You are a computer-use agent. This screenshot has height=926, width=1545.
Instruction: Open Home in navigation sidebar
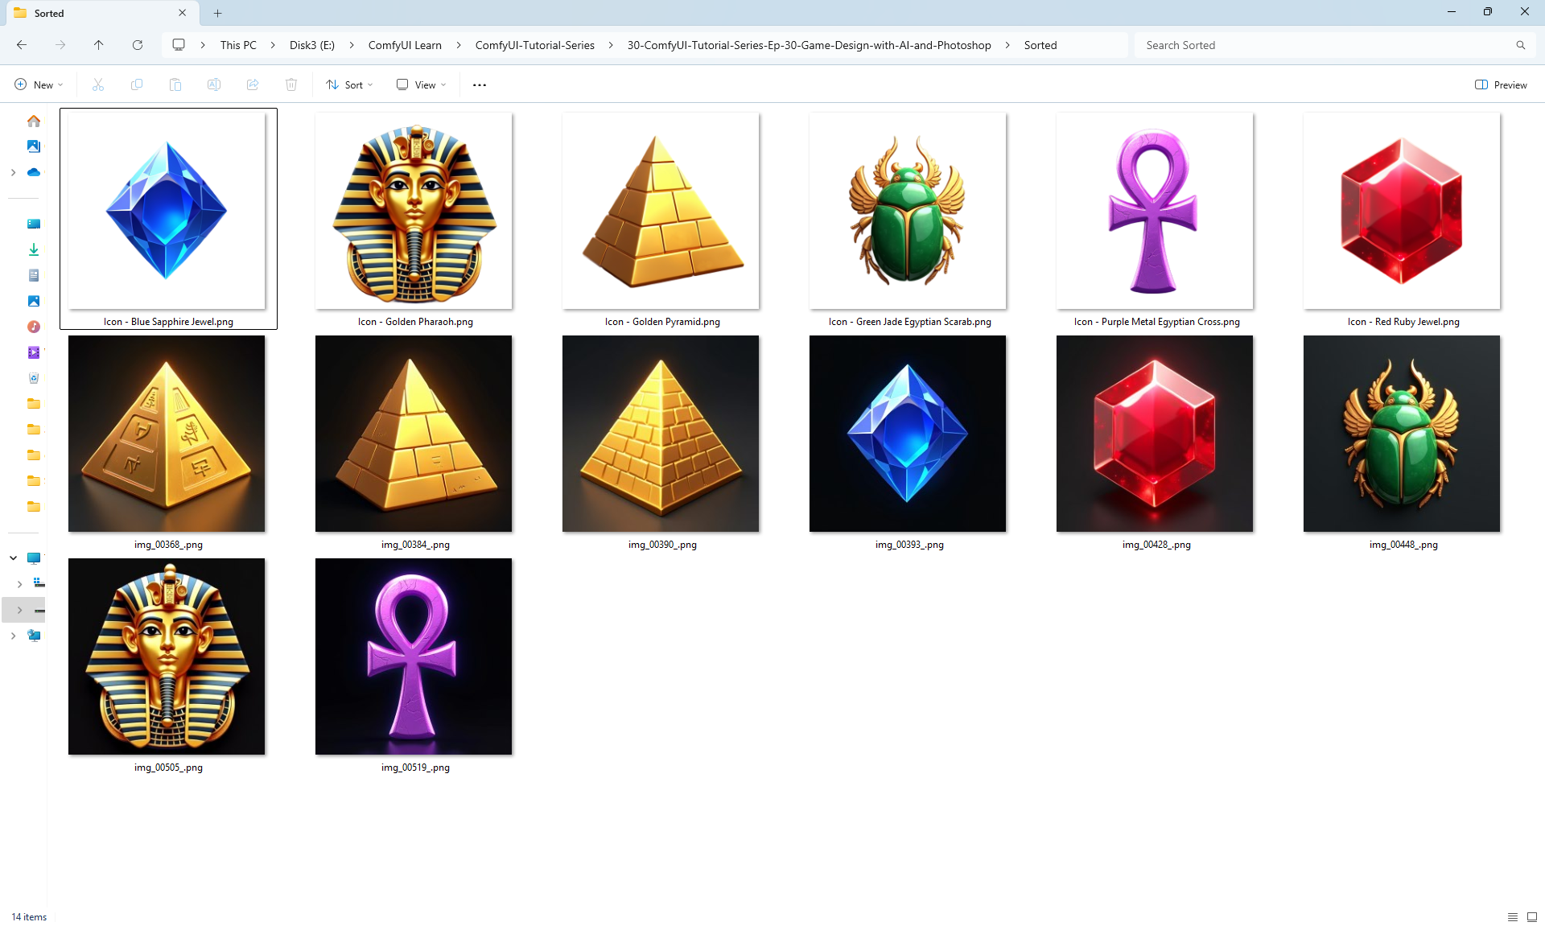click(34, 121)
